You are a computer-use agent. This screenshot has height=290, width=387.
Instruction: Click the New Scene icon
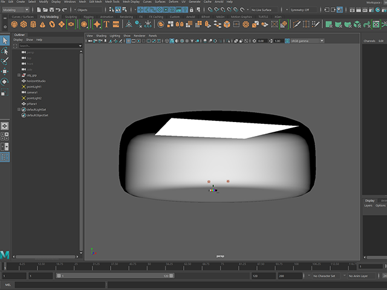pyautogui.click(x=39, y=10)
